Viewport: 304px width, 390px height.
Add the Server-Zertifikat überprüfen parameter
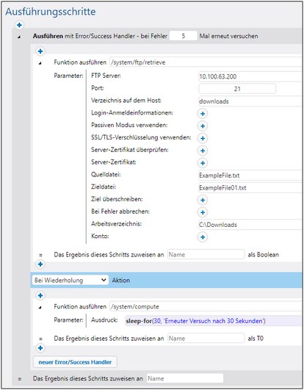(203, 151)
